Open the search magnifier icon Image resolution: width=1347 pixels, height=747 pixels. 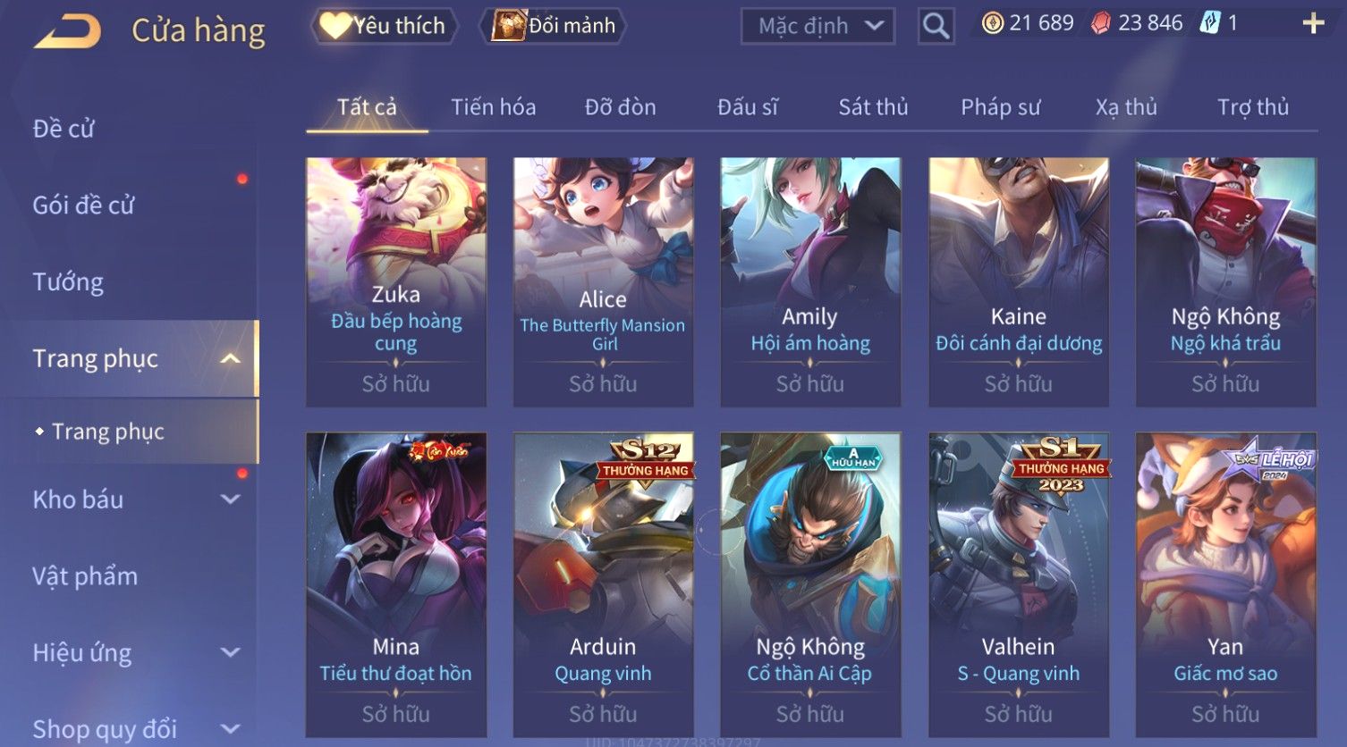[x=936, y=26]
